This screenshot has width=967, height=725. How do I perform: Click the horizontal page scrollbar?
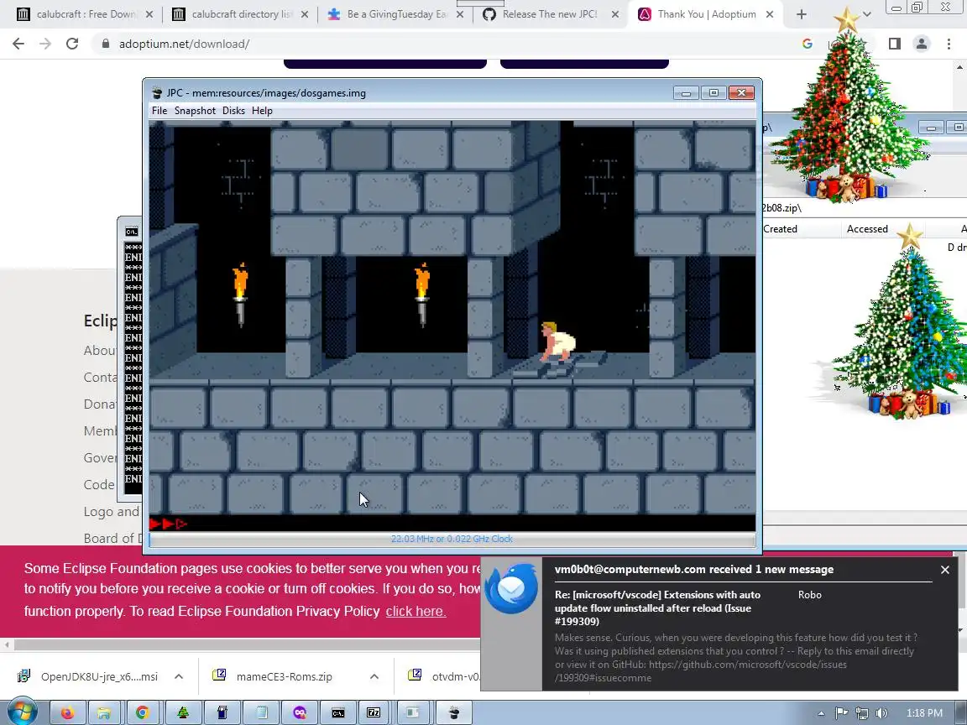tap(247, 644)
